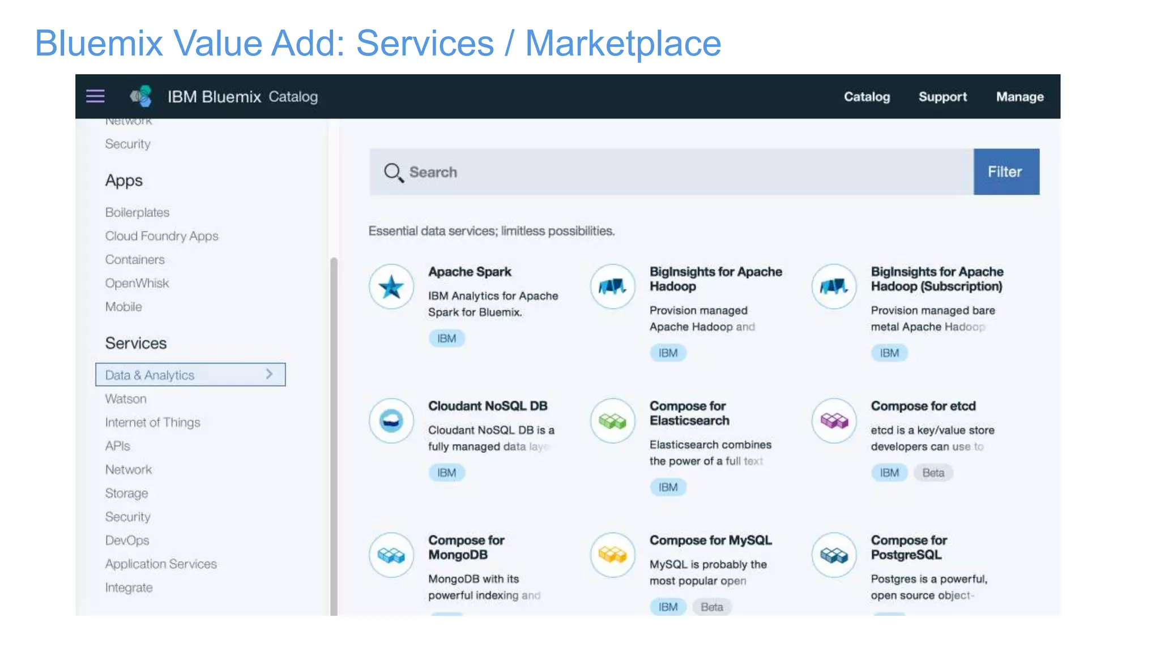Open Compose for etcd purple cubes icon
Screen dimensions: 1160x652
tap(834, 421)
